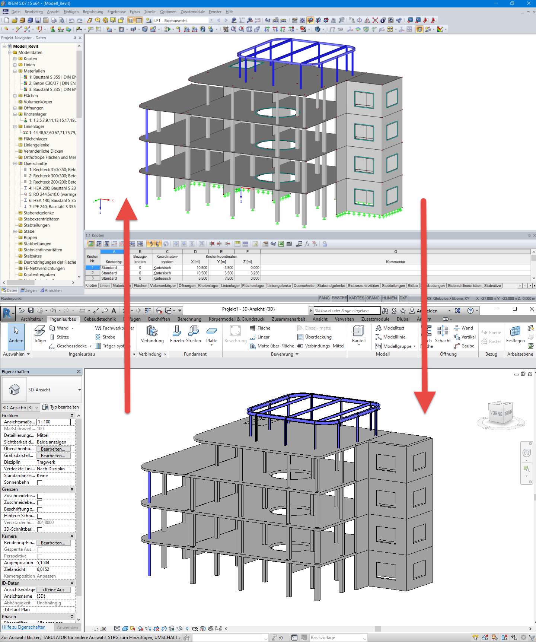Screen dimensions: 536x642
Task: Click the Überdeckung cover tool in Revit
Action: (x=315, y=337)
